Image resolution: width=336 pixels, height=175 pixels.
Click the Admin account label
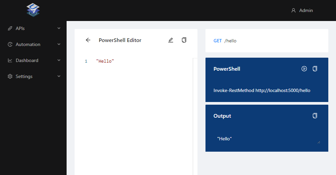(306, 10)
